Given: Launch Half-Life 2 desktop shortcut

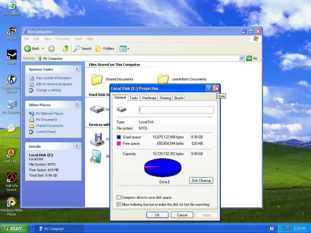Looking at the screenshot, I should click(x=12, y=156).
